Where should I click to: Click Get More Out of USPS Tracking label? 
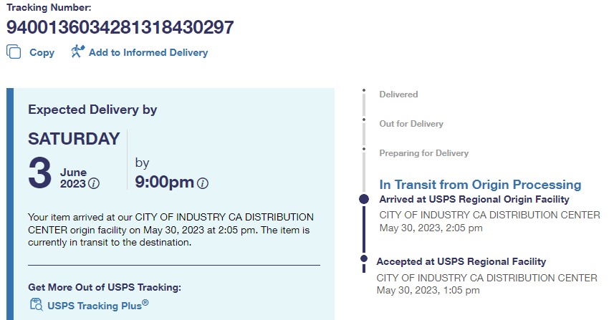105,287
